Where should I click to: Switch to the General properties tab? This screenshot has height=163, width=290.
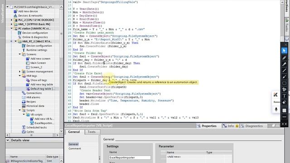(x=74, y=132)
